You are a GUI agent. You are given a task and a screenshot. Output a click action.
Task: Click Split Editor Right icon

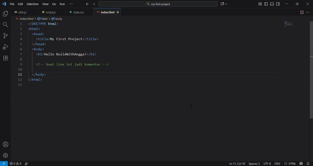pos(302,12)
